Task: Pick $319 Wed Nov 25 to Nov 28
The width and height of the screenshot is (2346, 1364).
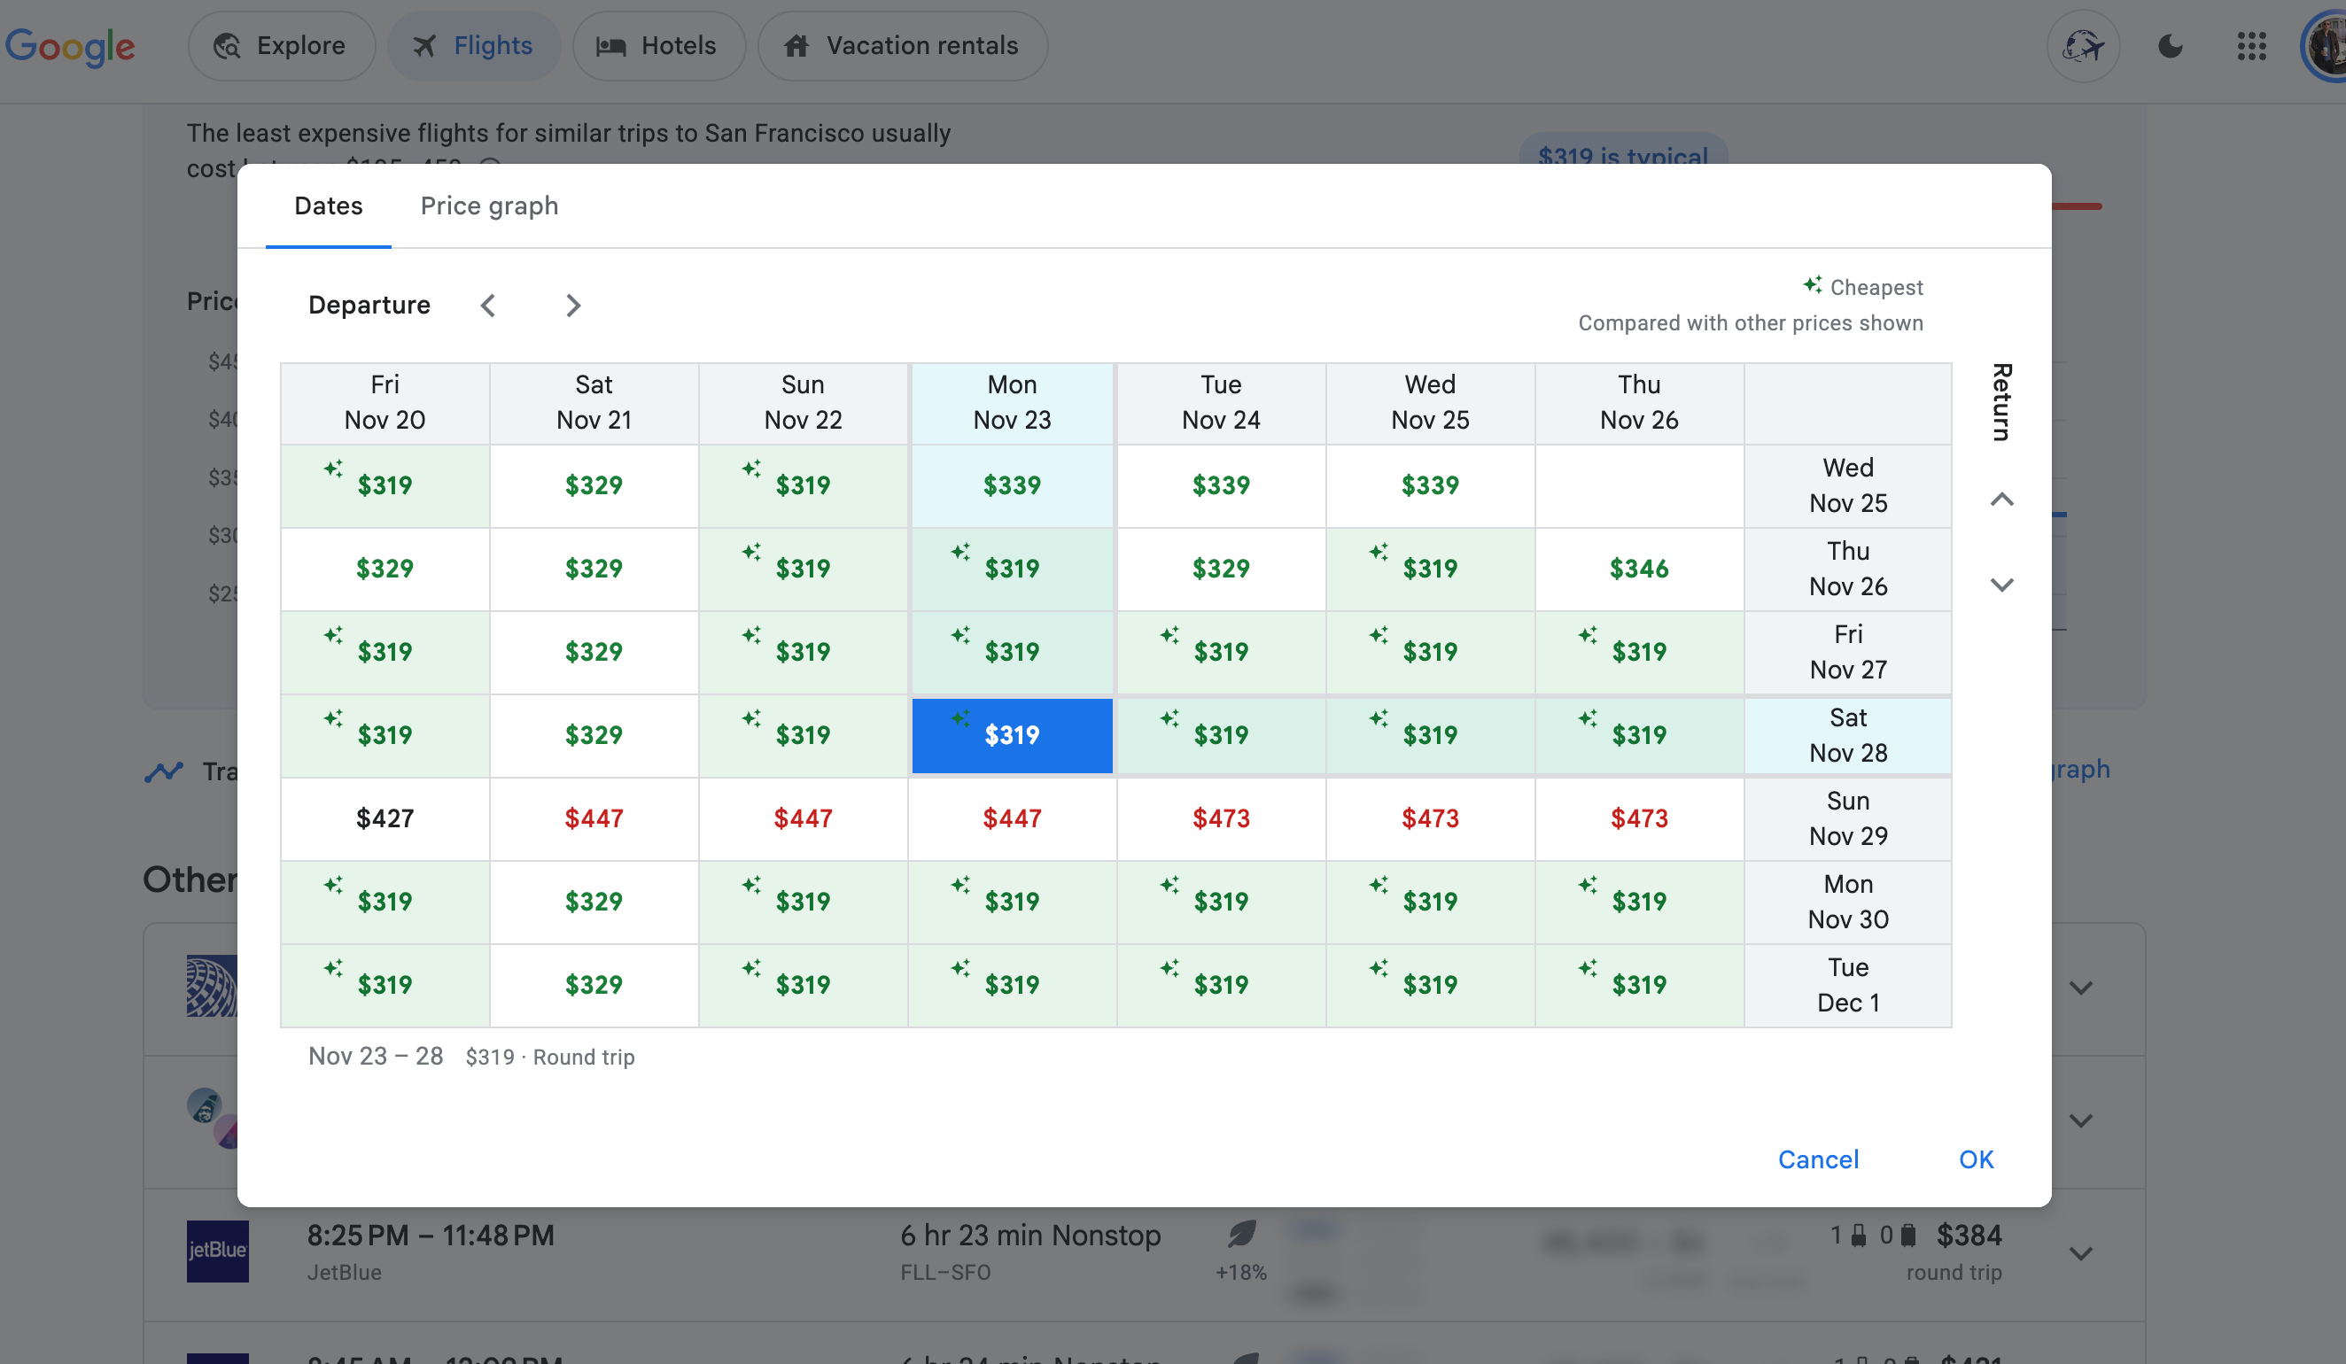Action: (1430, 735)
